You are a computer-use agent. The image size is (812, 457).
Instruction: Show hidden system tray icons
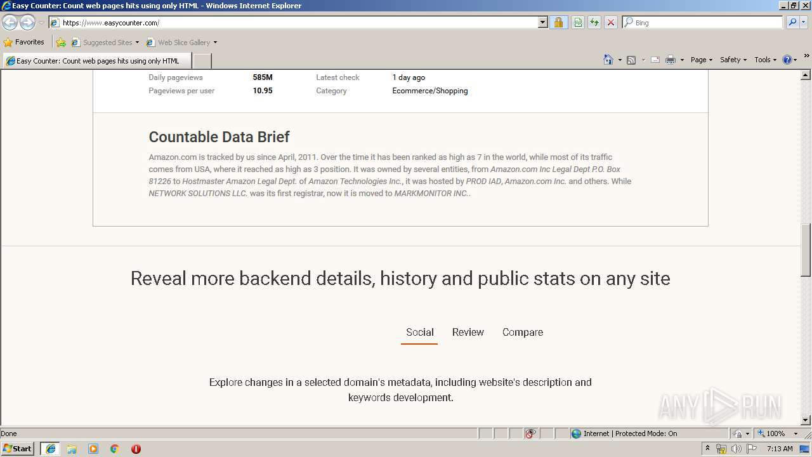[707, 449]
